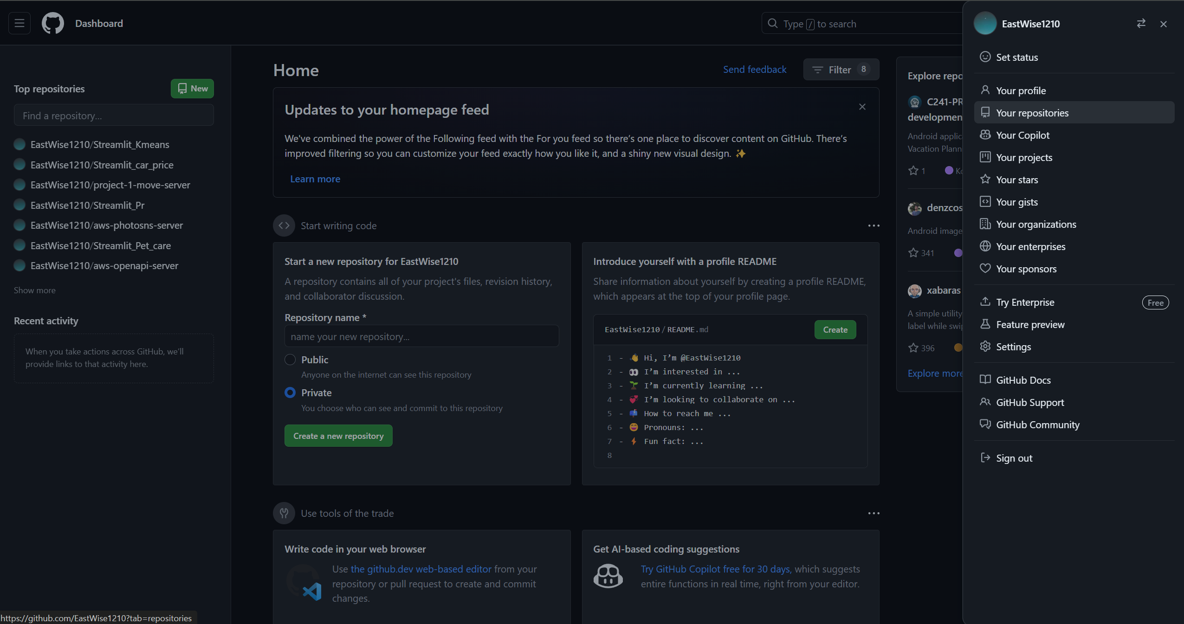This screenshot has height=624, width=1184.
Task: Select the Public visibility option
Action: (x=290, y=360)
